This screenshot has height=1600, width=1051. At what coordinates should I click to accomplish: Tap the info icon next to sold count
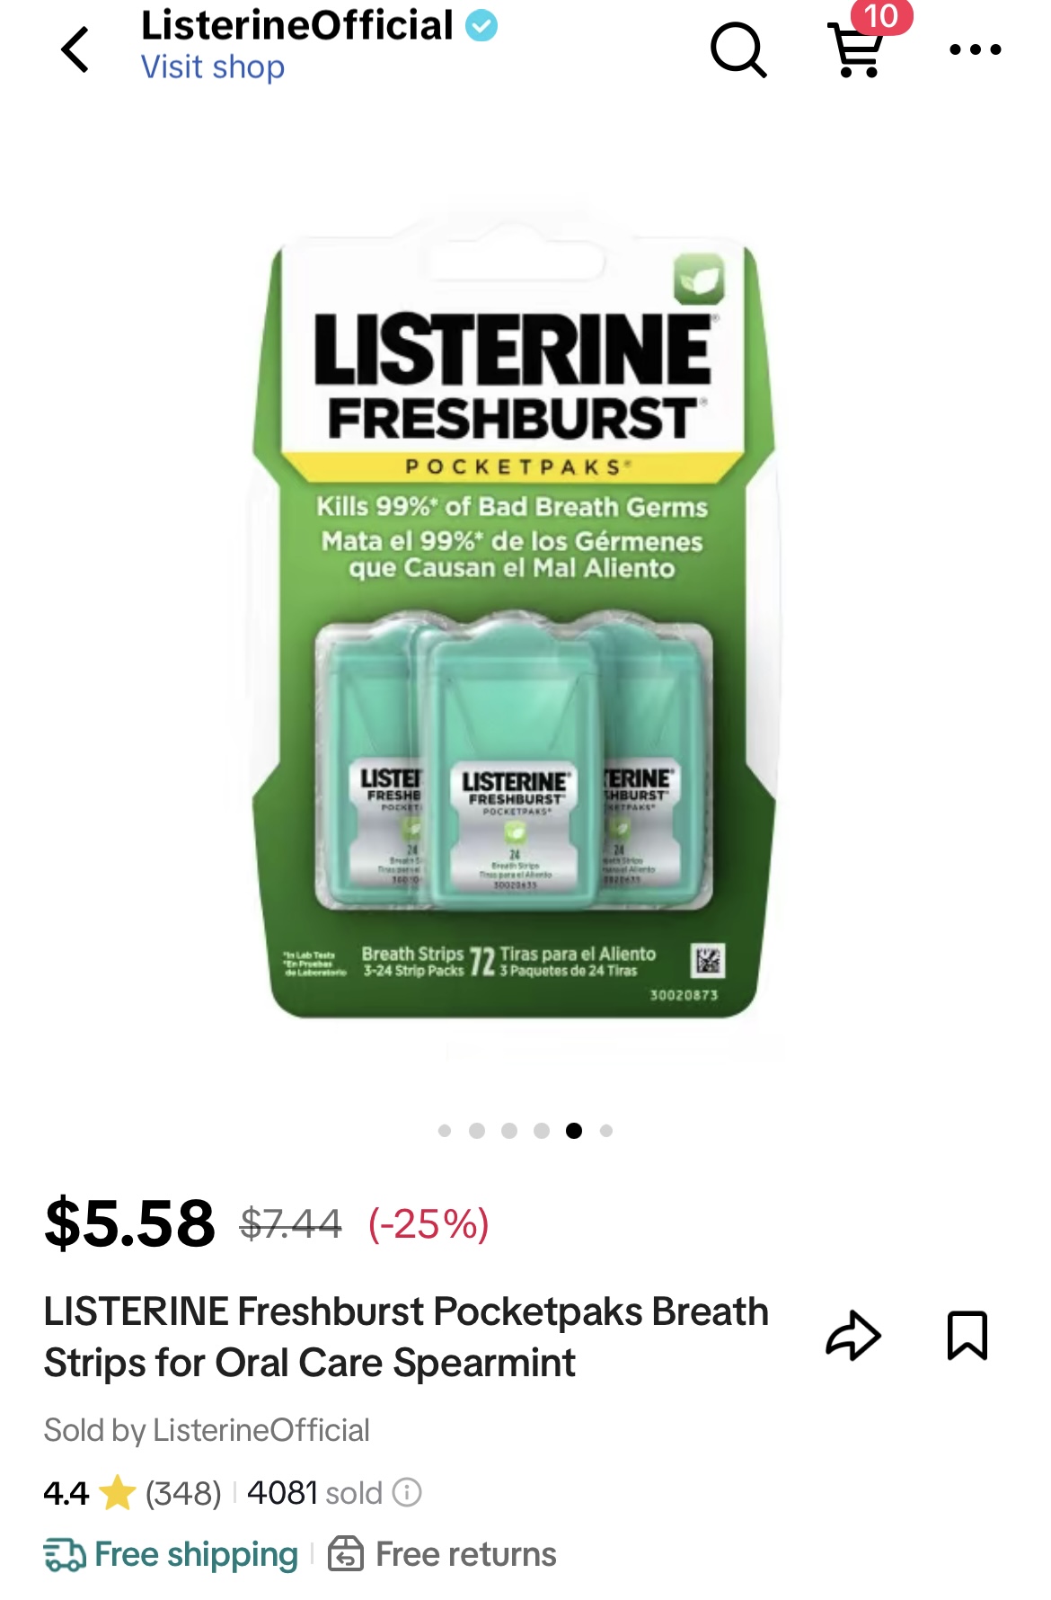[x=407, y=1493]
